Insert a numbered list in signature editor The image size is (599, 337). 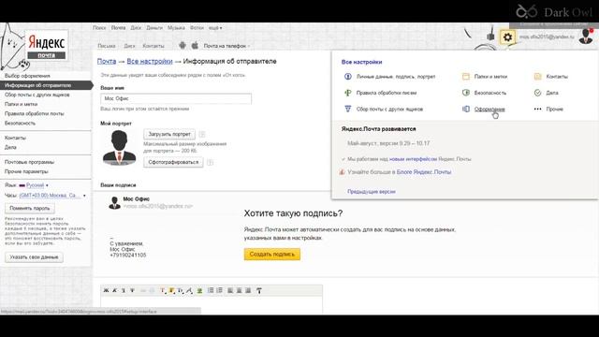pyautogui.click(x=211, y=291)
